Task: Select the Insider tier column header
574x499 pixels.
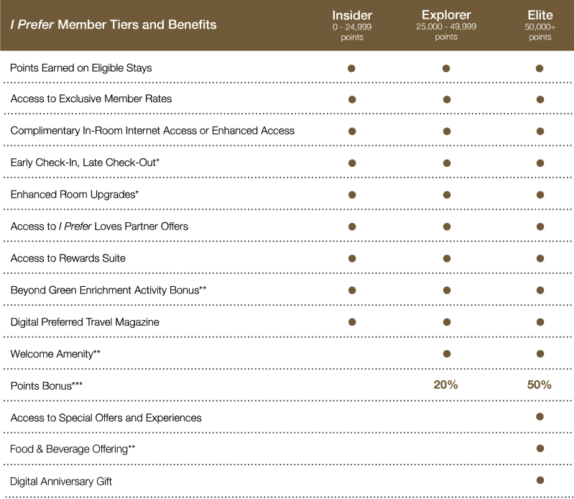Action: pyautogui.click(x=352, y=25)
